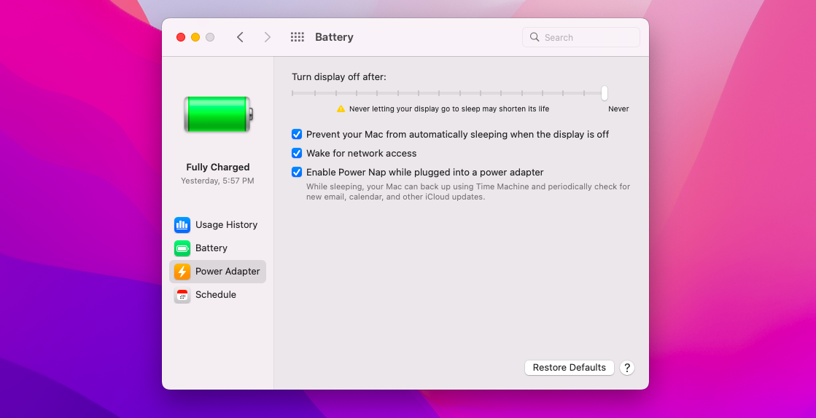
Task: Click the 'Never' slider label
Action: click(x=618, y=109)
